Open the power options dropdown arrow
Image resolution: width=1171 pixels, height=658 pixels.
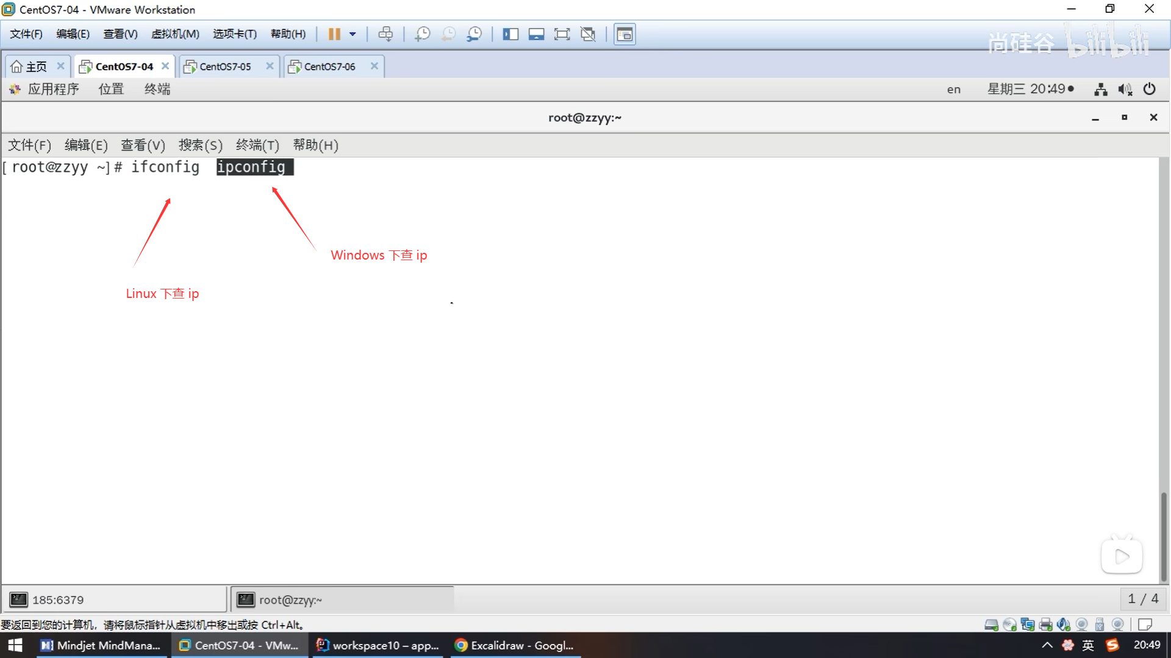coord(353,34)
